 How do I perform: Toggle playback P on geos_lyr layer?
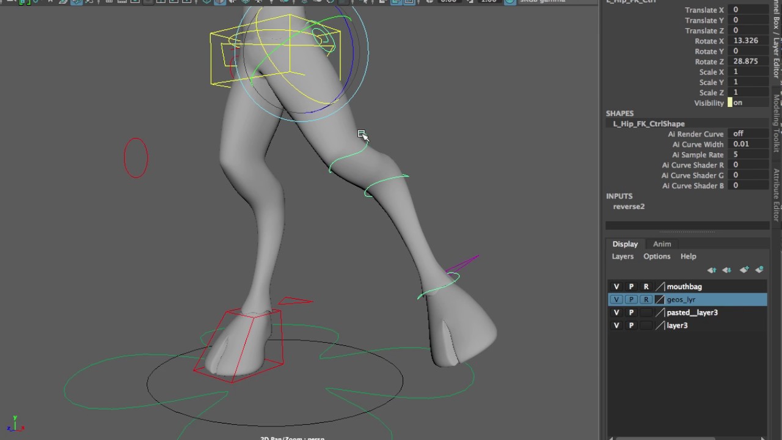[x=631, y=299]
